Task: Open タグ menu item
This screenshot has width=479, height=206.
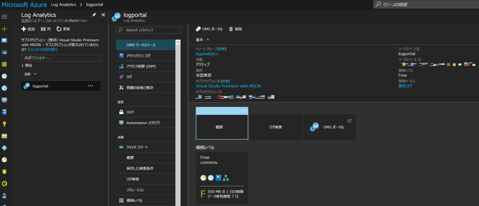Action: [146, 77]
